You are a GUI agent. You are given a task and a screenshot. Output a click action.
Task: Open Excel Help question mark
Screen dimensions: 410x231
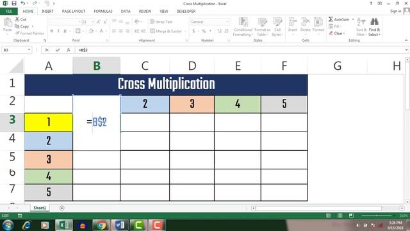(371, 3)
